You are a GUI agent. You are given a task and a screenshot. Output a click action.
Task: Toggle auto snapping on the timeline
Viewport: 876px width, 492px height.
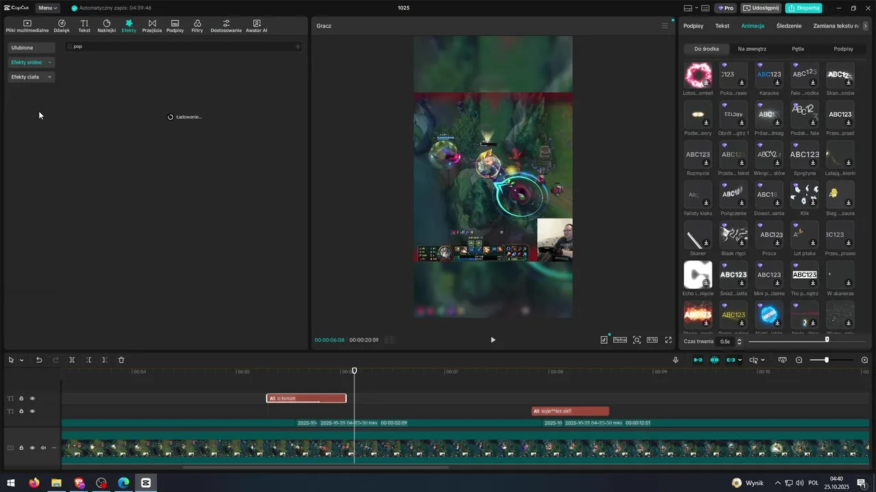[x=714, y=360]
